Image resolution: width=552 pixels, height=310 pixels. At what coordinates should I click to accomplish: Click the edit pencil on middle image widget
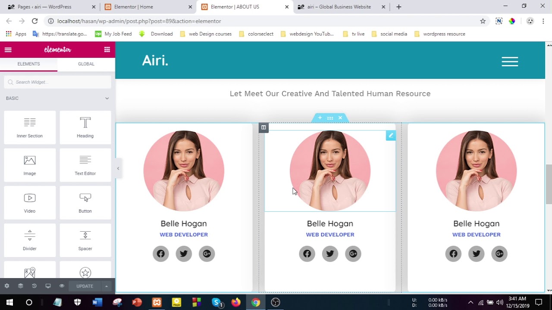[391, 136]
